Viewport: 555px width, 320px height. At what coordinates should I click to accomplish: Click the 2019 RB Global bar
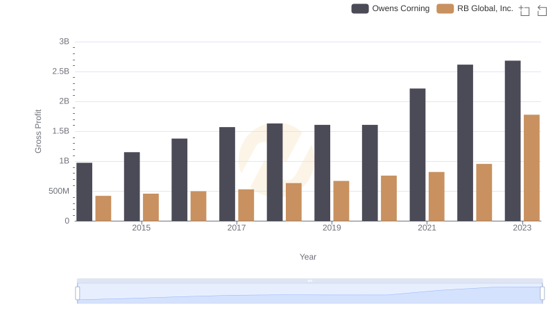point(341,201)
